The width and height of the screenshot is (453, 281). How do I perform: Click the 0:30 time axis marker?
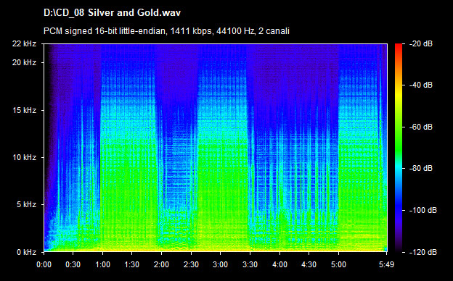[73, 264]
